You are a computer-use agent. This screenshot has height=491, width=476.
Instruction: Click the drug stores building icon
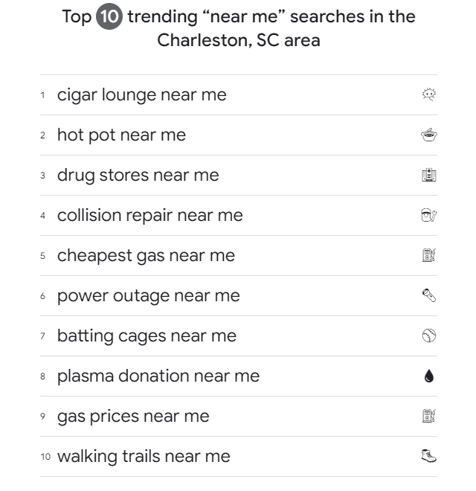pos(428,175)
